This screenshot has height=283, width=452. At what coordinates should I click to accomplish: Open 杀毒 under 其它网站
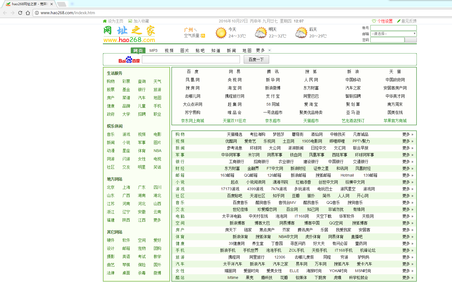pos(142,273)
